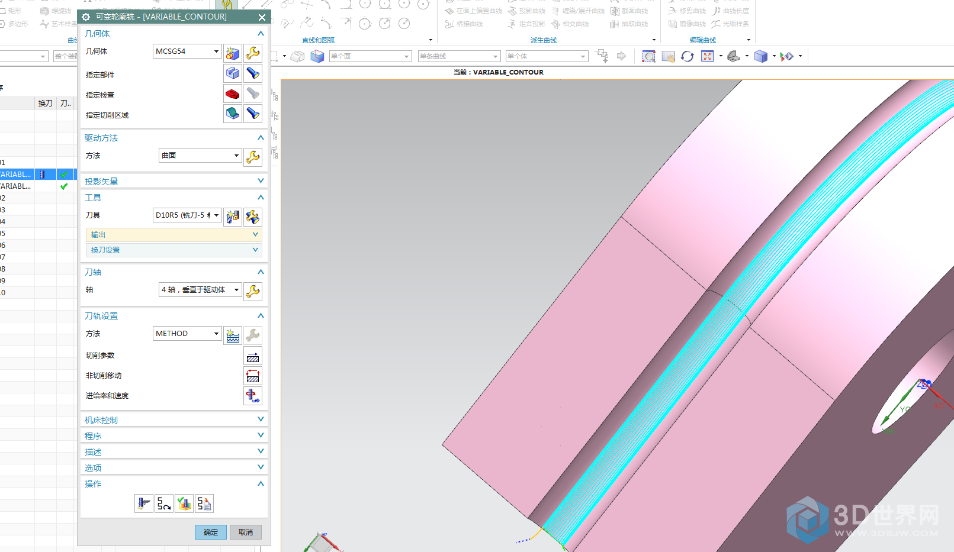Create a new tool next to D10R5
954x552 pixels.
click(233, 217)
